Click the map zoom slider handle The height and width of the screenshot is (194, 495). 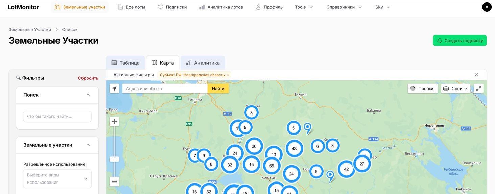pyautogui.click(x=114, y=159)
